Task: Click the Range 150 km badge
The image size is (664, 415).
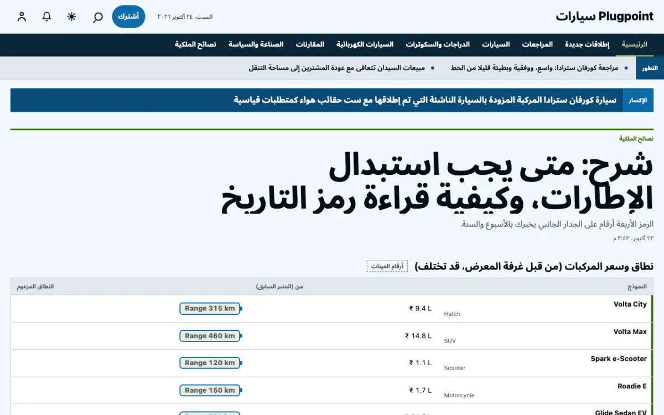Action: [210, 391]
